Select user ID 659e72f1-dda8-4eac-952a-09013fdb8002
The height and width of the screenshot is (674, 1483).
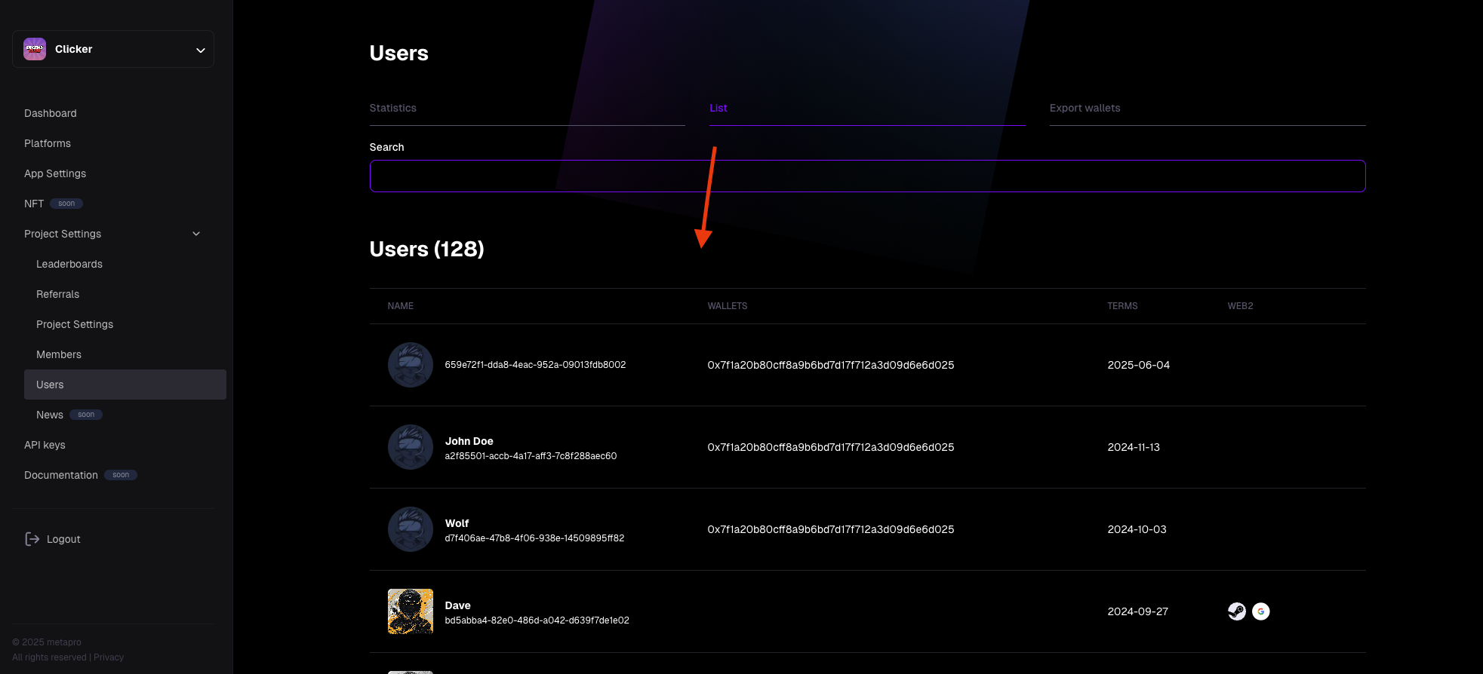(x=536, y=365)
